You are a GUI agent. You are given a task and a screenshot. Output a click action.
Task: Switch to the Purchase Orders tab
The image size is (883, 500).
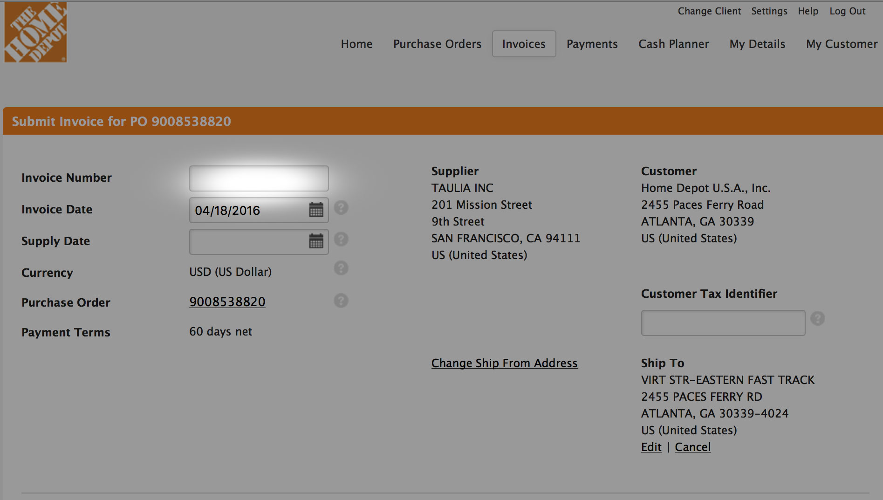click(437, 44)
